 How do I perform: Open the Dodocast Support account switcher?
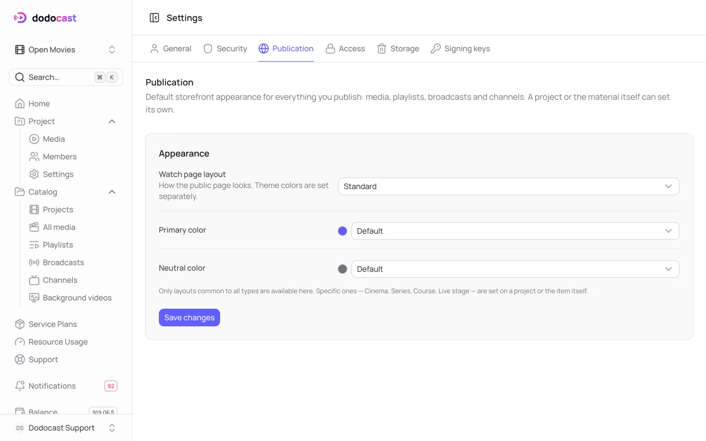click(x=66, y=428)
